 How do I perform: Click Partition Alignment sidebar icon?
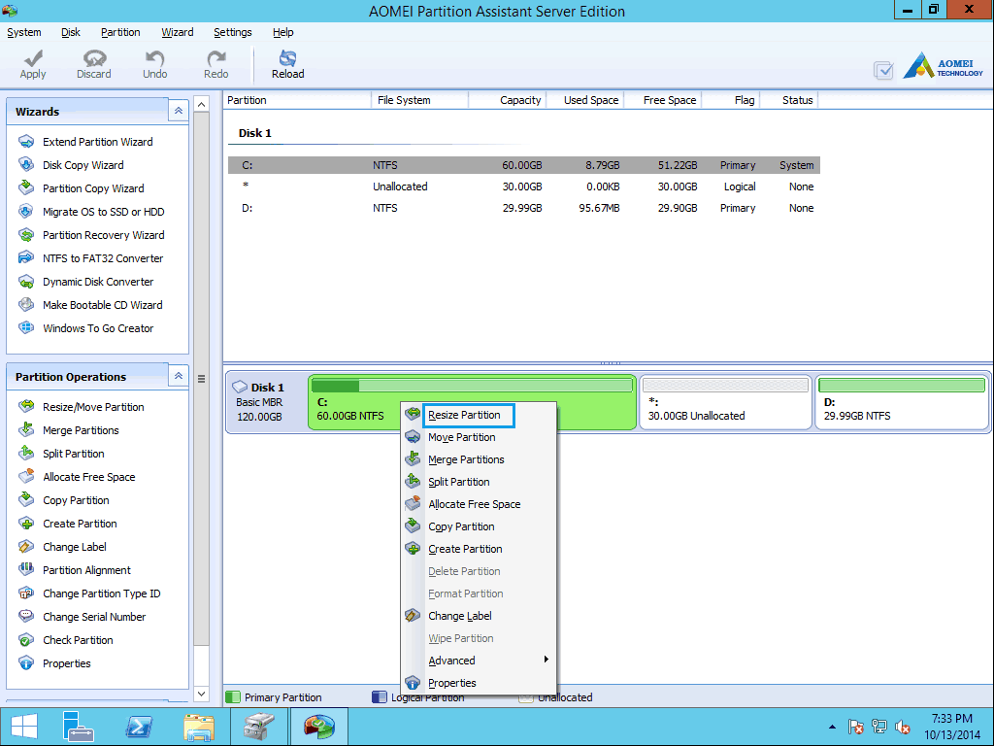point(26,569)
